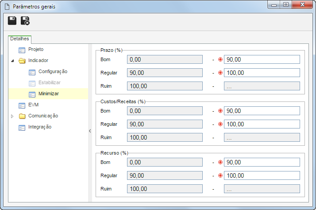Click Recurso Regular upper limit field
This screenshot has width=316, height=210.
tap(262, 175)
